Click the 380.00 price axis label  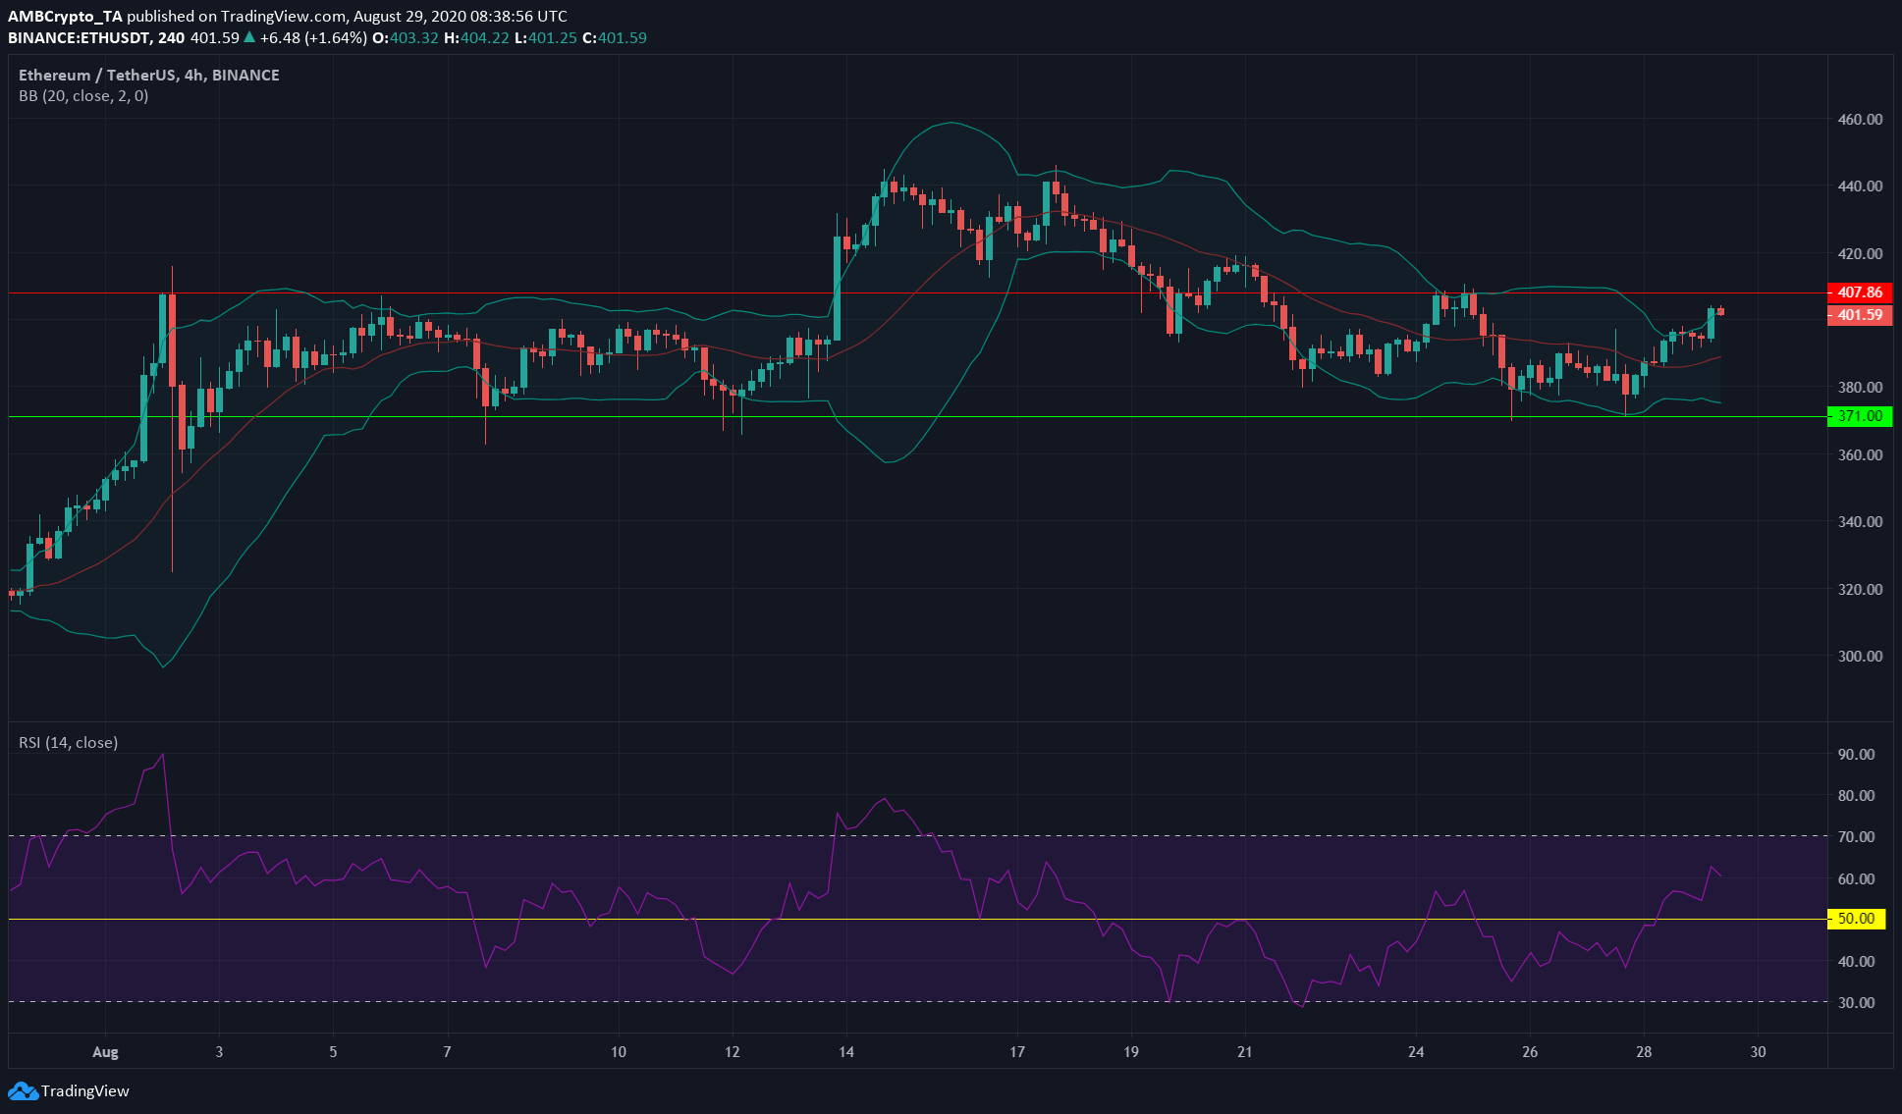[1860, 388]
